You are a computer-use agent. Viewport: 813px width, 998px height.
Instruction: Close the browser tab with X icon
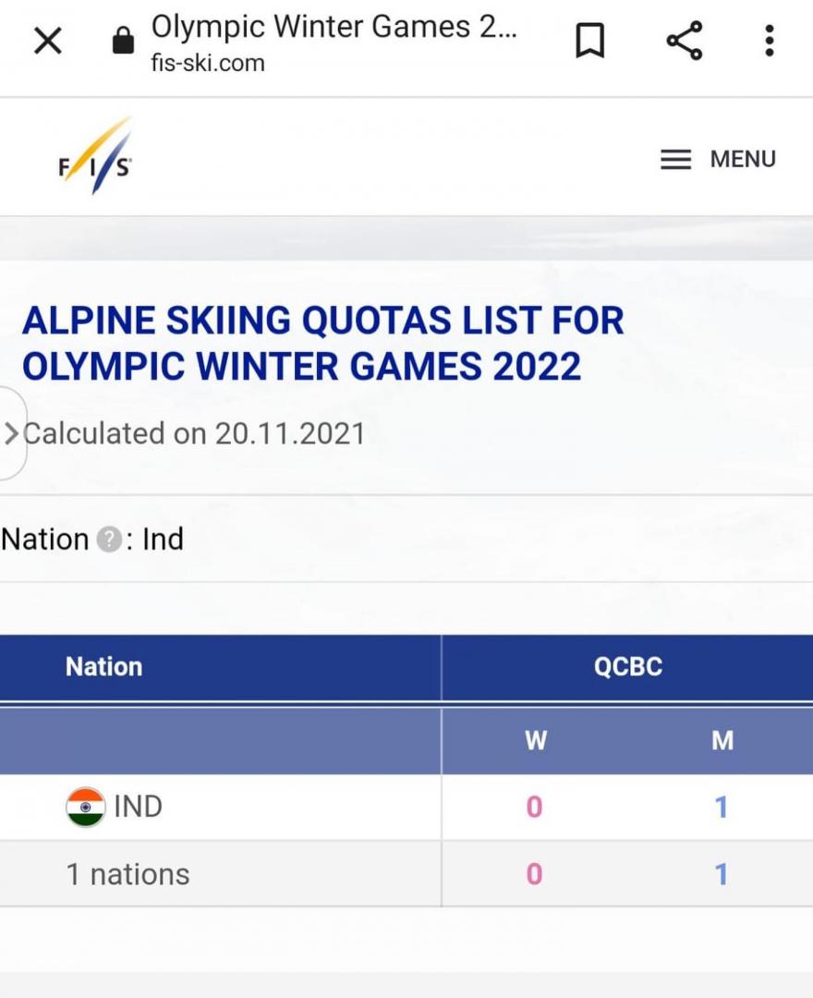tap(48, 42)
